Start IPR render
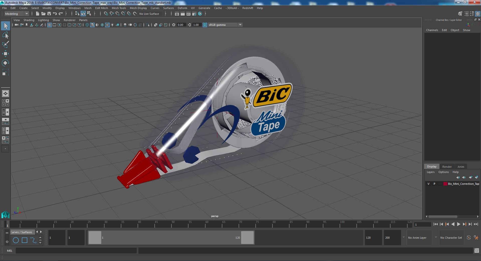Viewport: 481px width, 261px height. [188, 14]
